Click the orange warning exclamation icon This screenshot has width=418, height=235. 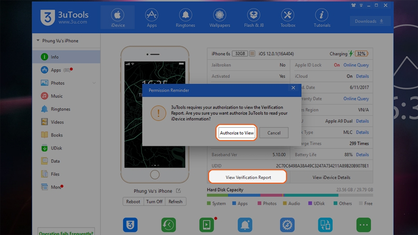click(158, 113)
